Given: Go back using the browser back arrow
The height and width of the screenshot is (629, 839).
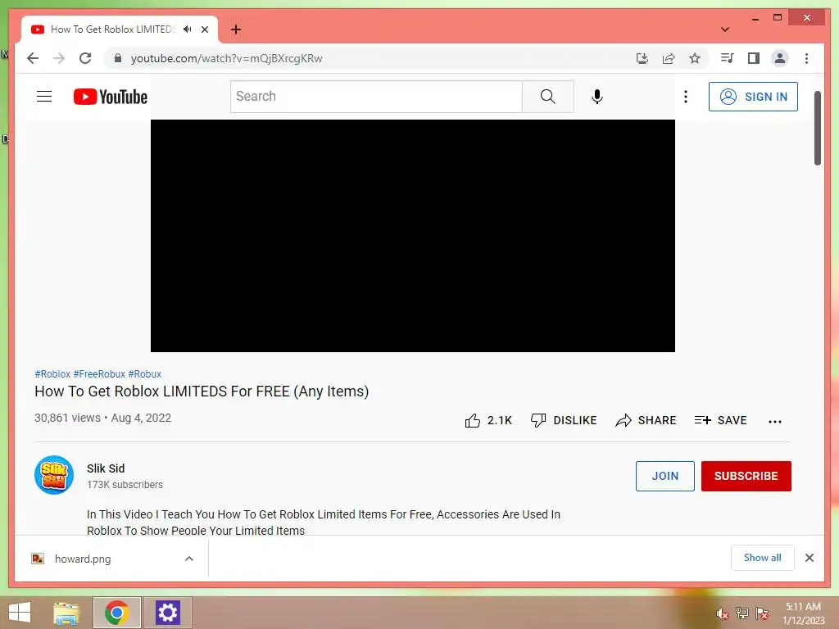Looking at the screenshot, I should (x=33, y=58).
